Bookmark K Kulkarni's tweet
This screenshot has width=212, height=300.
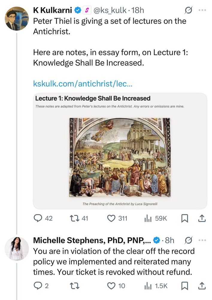coord(185,218)
